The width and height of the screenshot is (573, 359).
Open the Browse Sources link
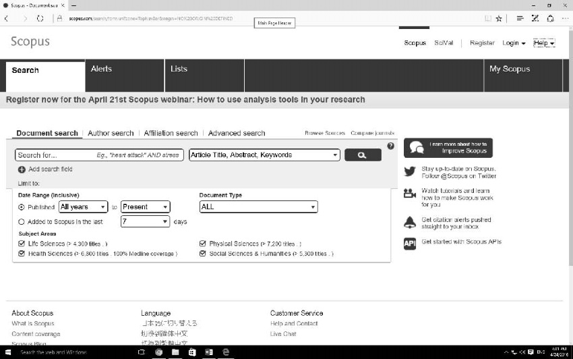[x=325, y=133]
